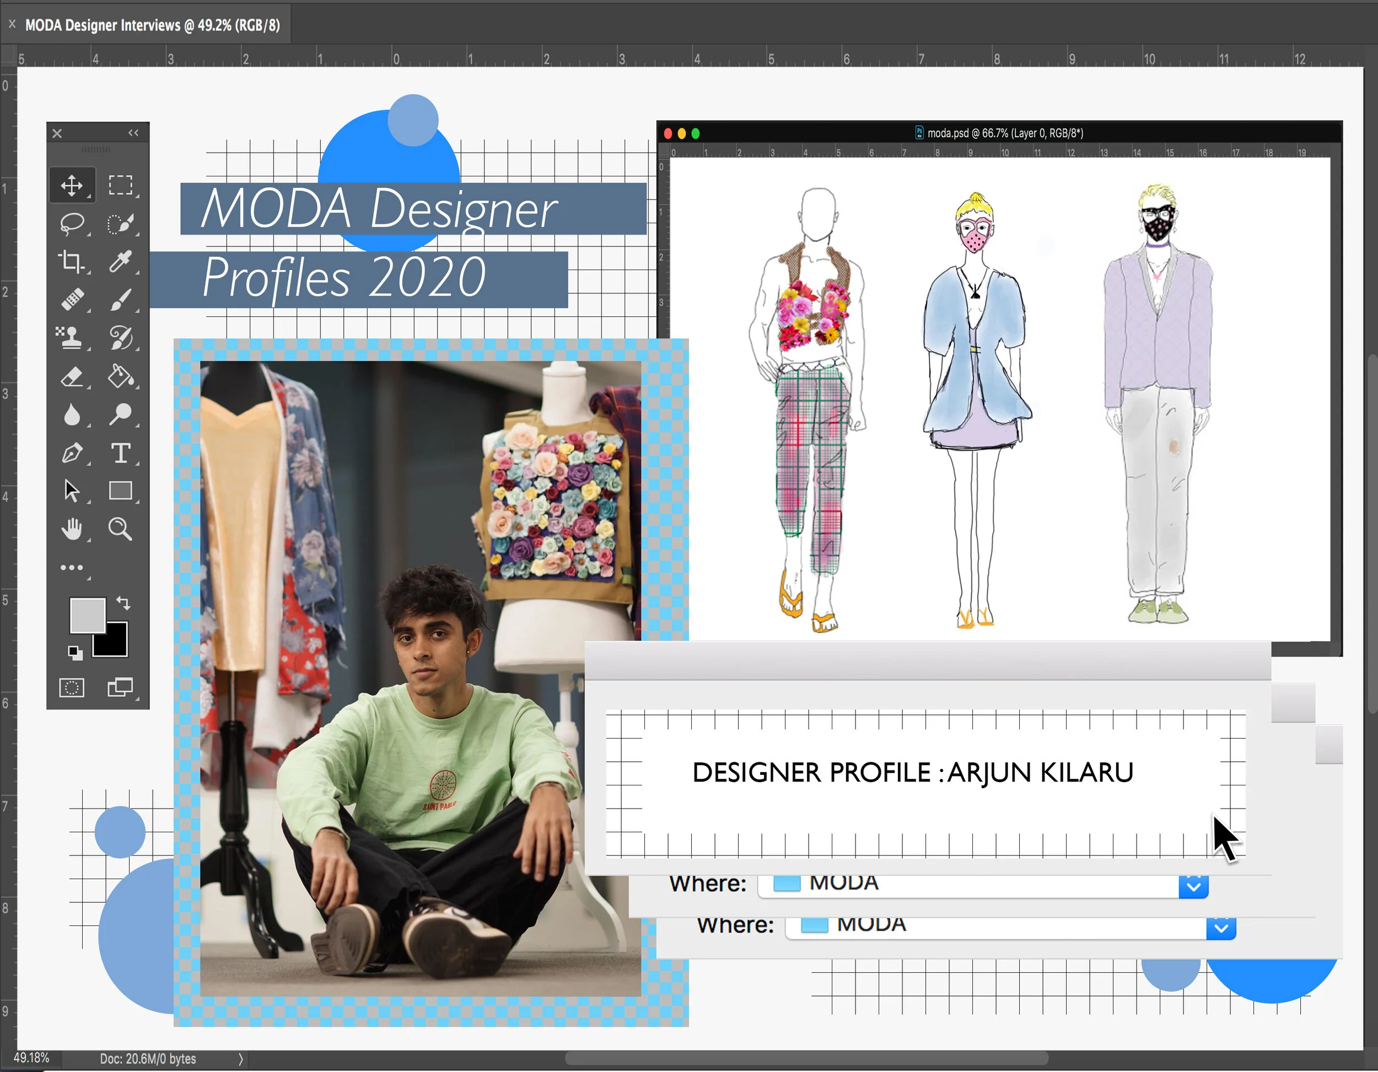1378x1072 pixels.
Task: Reset default foreground/background colors
Action: click(x=75, y=653)
